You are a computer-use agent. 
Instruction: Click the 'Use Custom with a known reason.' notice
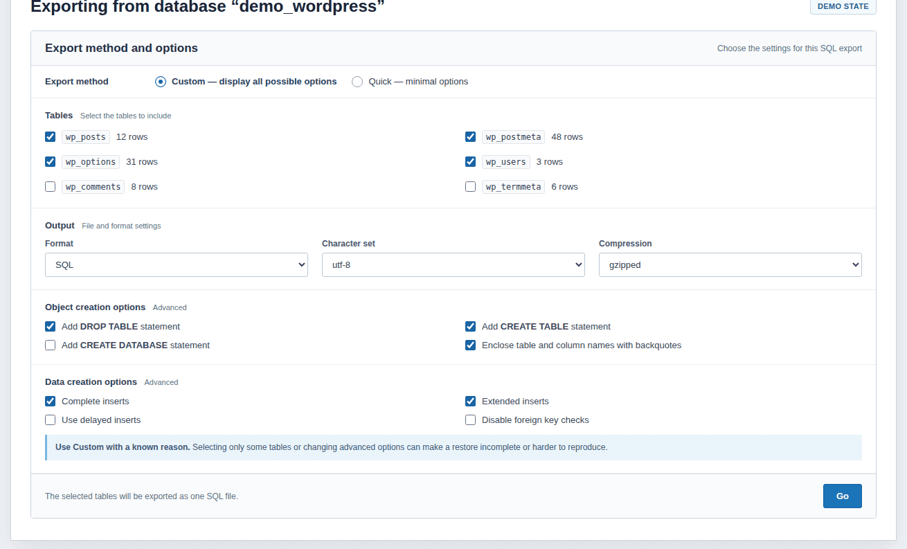tap(454, 448)
